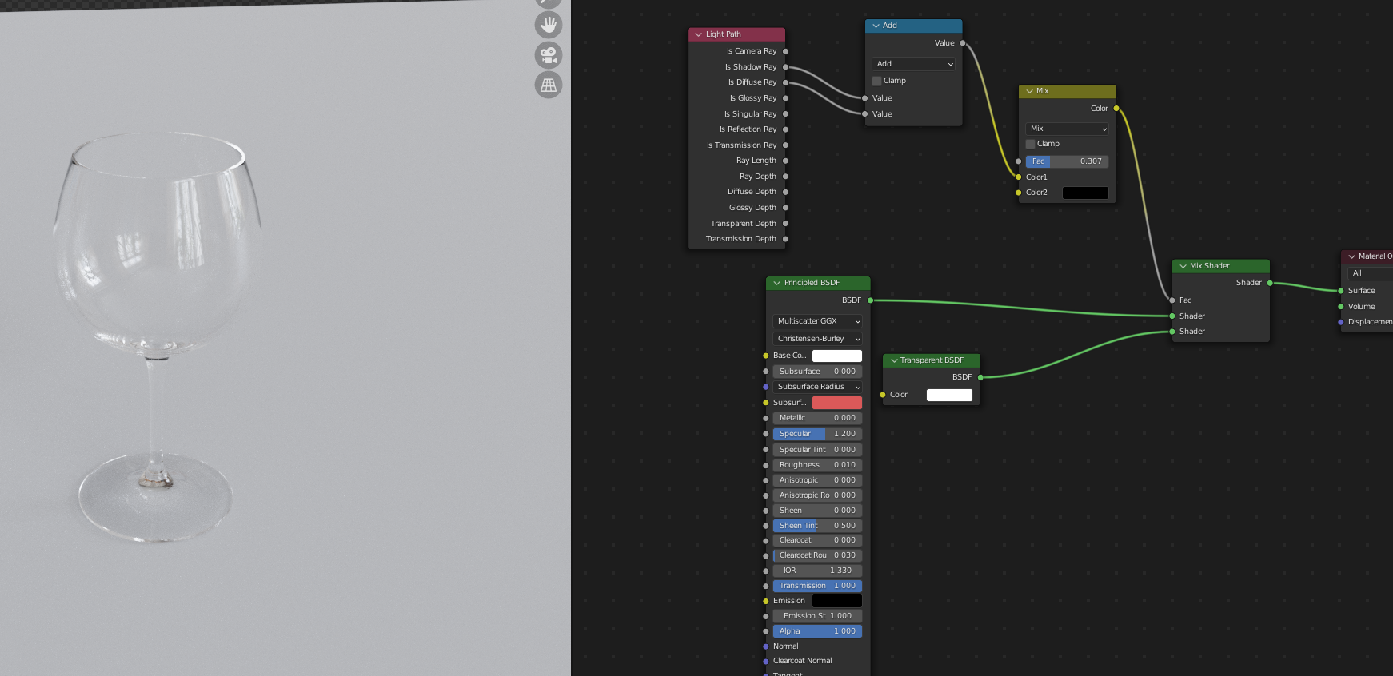Enable Clamp in the Mix node
1393x676 pixels.
click(x=1031, y=144)
